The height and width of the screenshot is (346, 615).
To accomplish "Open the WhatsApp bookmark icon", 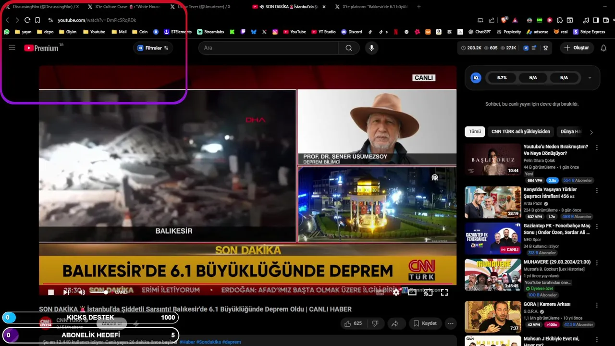I will [7, 32].
